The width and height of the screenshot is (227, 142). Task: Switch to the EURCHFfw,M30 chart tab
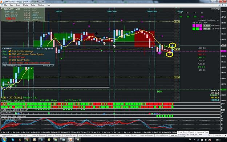tap(54, 135)
